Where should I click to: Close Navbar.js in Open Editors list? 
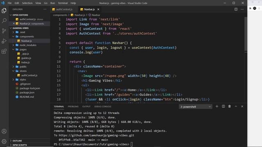(14, 24)
